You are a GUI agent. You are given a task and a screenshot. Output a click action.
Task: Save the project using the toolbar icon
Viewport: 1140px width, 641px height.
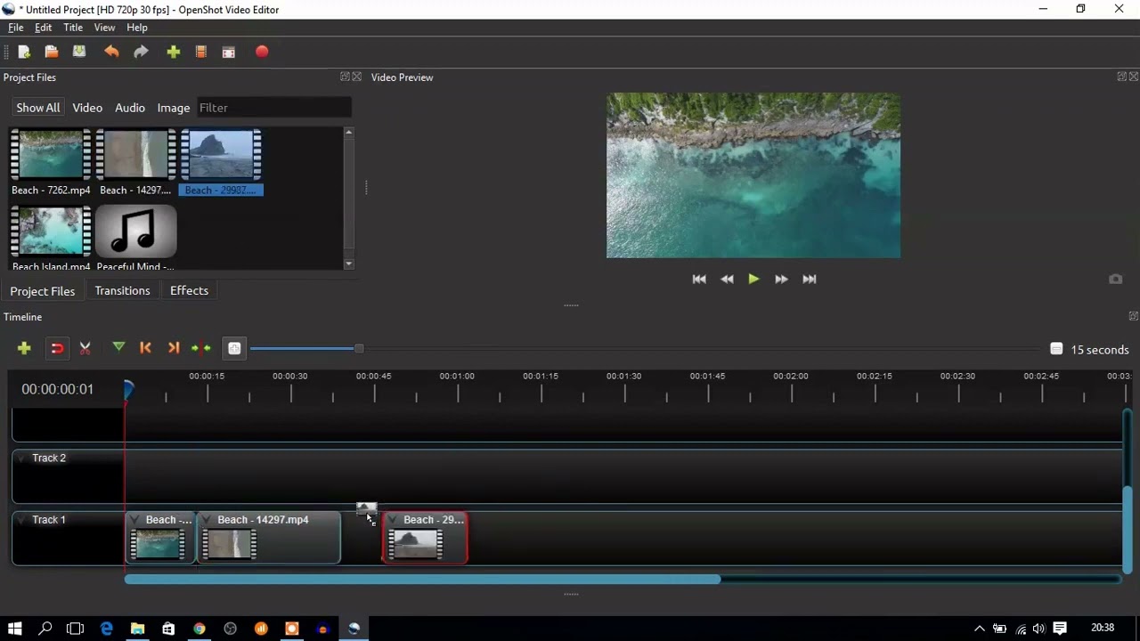click(x=79, y=53)
